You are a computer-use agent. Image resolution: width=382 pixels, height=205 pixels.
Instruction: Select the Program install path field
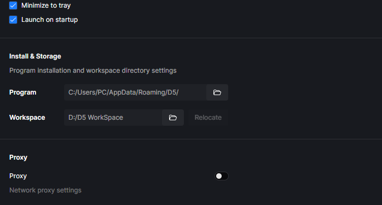pyautogui.click(x=135, y=92)
